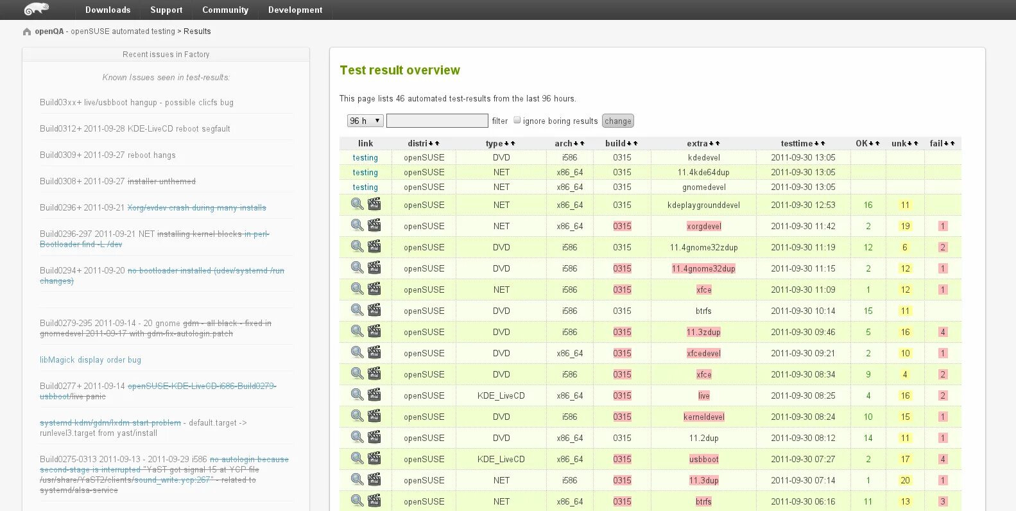Open systemd kdm/gdm/lxdm start problem link

pos(110,422)
